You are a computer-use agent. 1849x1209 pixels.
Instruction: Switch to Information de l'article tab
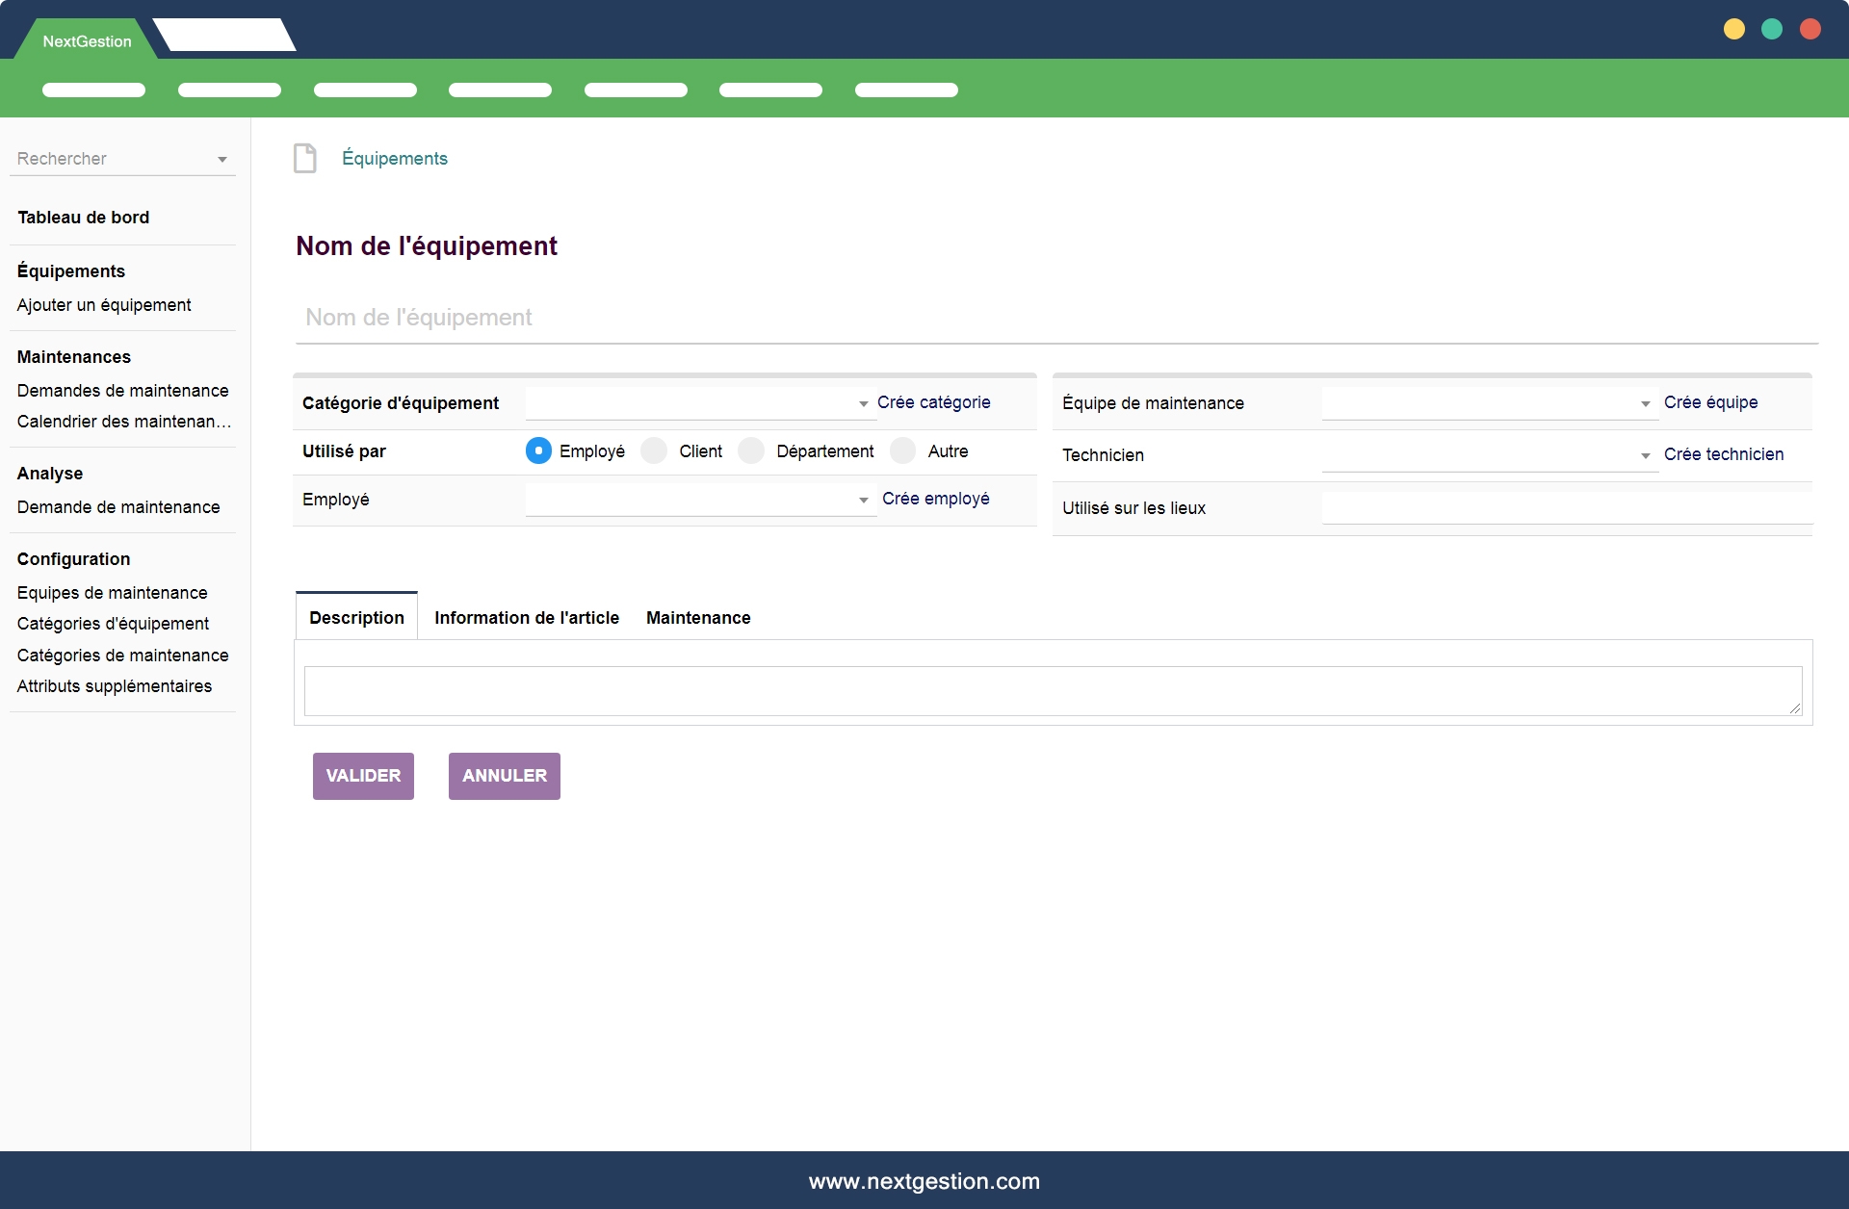pos(526,617)
